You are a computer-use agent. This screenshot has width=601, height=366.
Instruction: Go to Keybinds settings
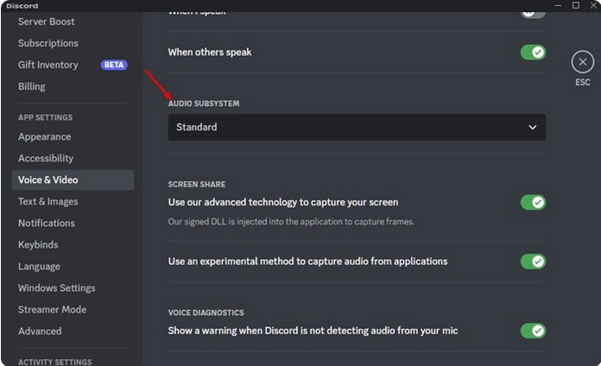(x=38, y=244)
